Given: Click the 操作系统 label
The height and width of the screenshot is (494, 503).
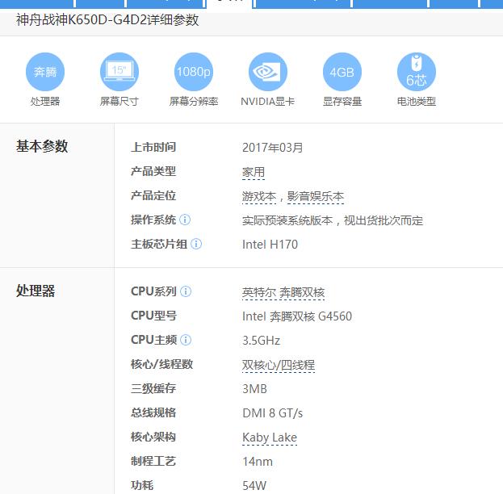Looking at the screenshot, I should pyautogui.click(x=153, y=220).
